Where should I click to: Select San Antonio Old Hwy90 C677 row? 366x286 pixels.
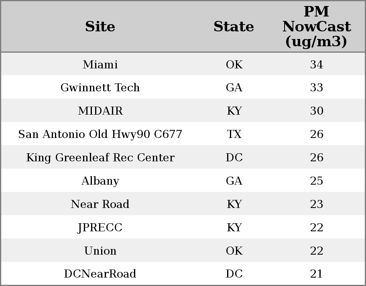pyautogui.click(x=100, y=134)
